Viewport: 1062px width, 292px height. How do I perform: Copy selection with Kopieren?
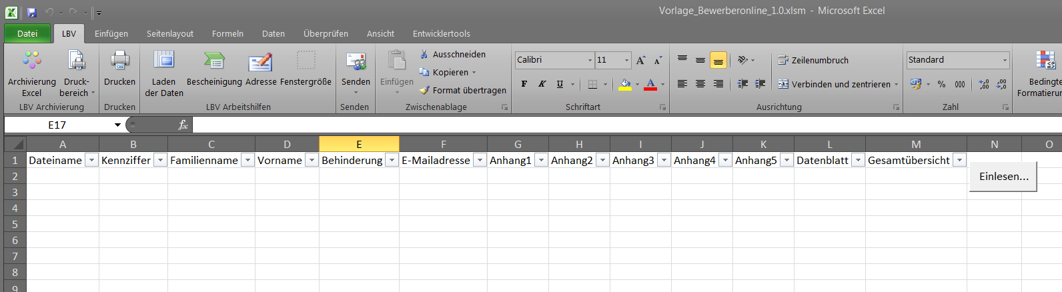[x=448, y=72]
